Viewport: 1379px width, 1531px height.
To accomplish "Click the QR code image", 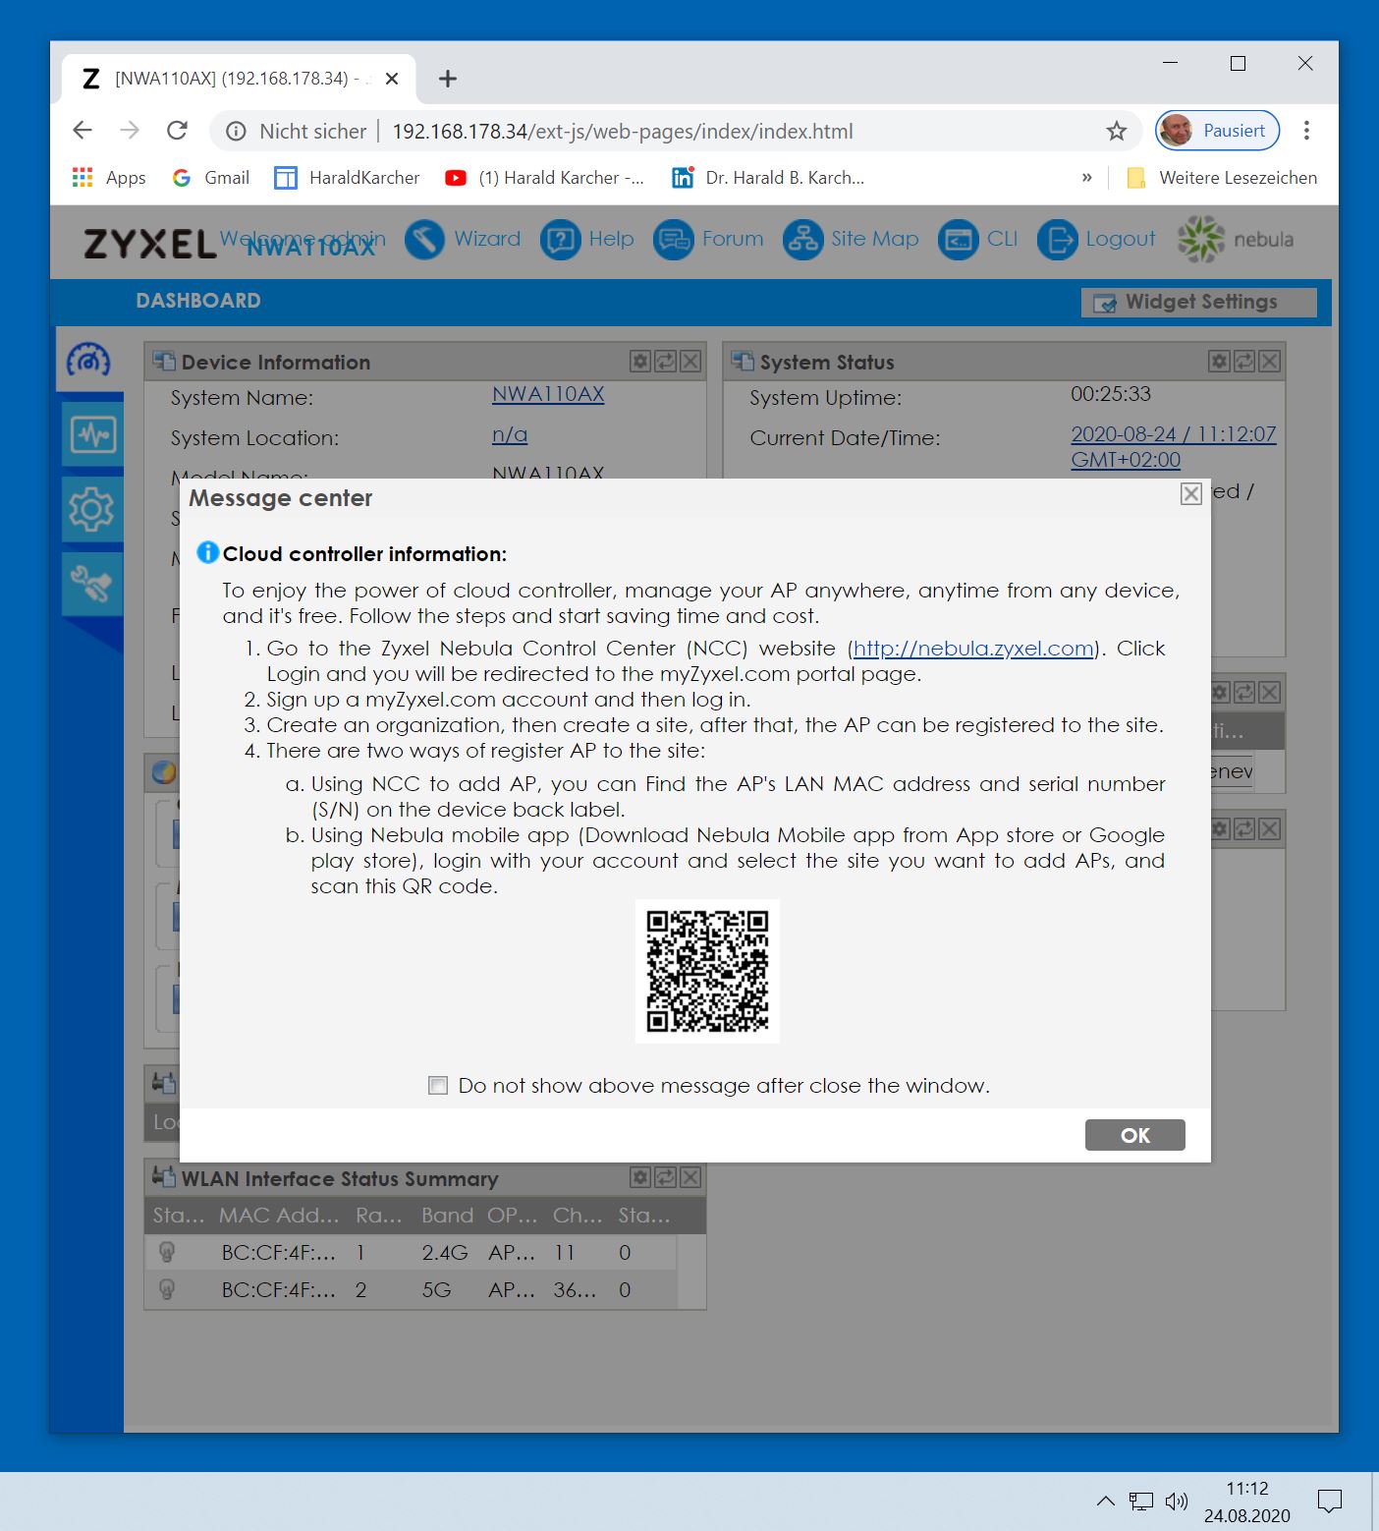I will (x=707, y=971).
